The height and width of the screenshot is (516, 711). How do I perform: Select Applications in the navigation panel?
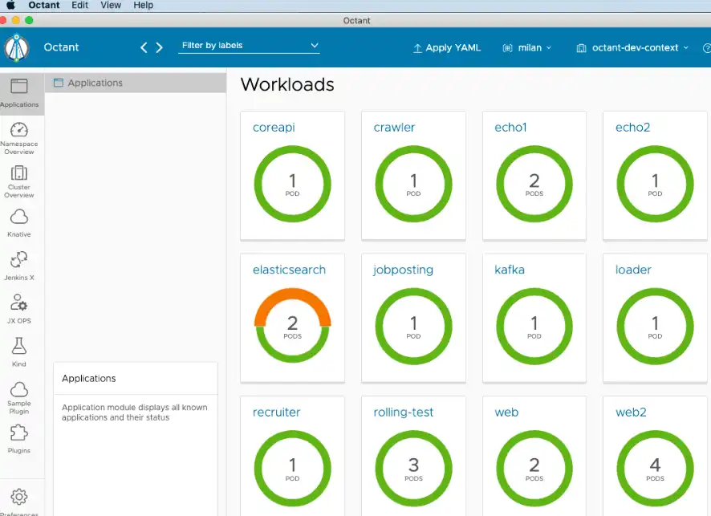coord(136,83)
